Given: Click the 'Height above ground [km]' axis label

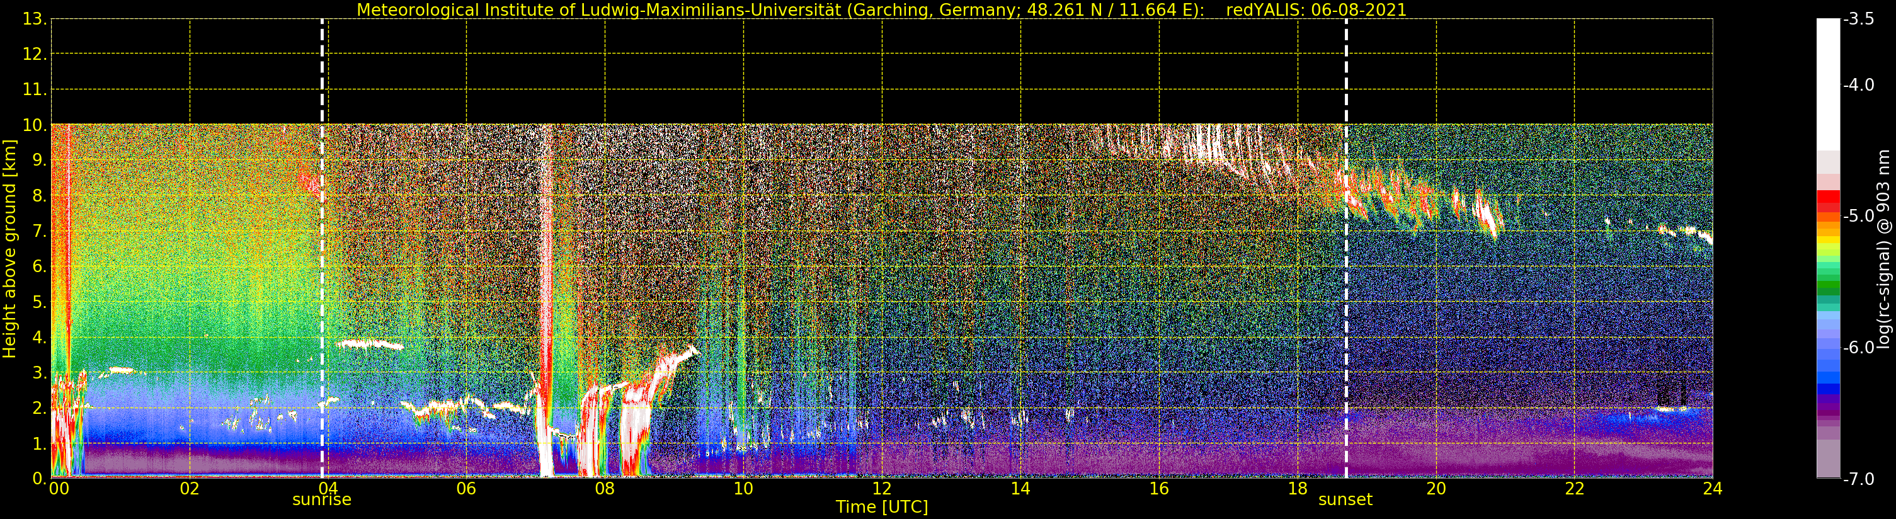Looking at the screenshot, I should (x=9, y=249).
